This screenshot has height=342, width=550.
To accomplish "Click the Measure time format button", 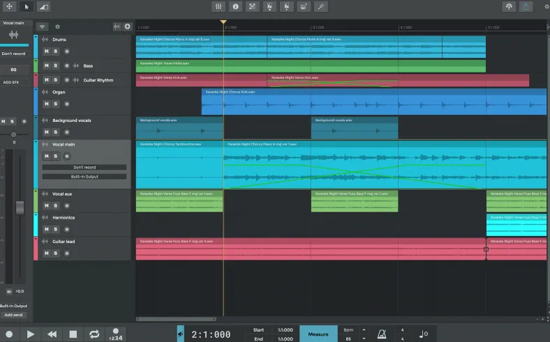I will coord(318,334).
